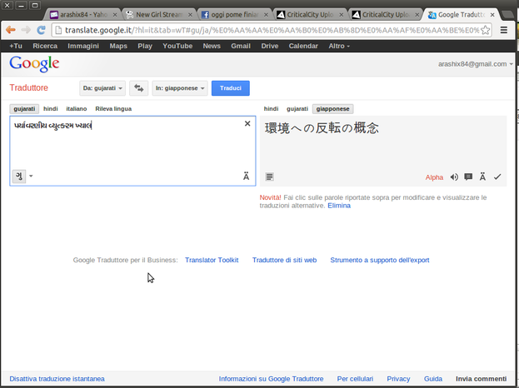Image resolution: width=519 pixels, height=388 pixels.
Task: Click Invia commenti
Action: click(481, 379)
